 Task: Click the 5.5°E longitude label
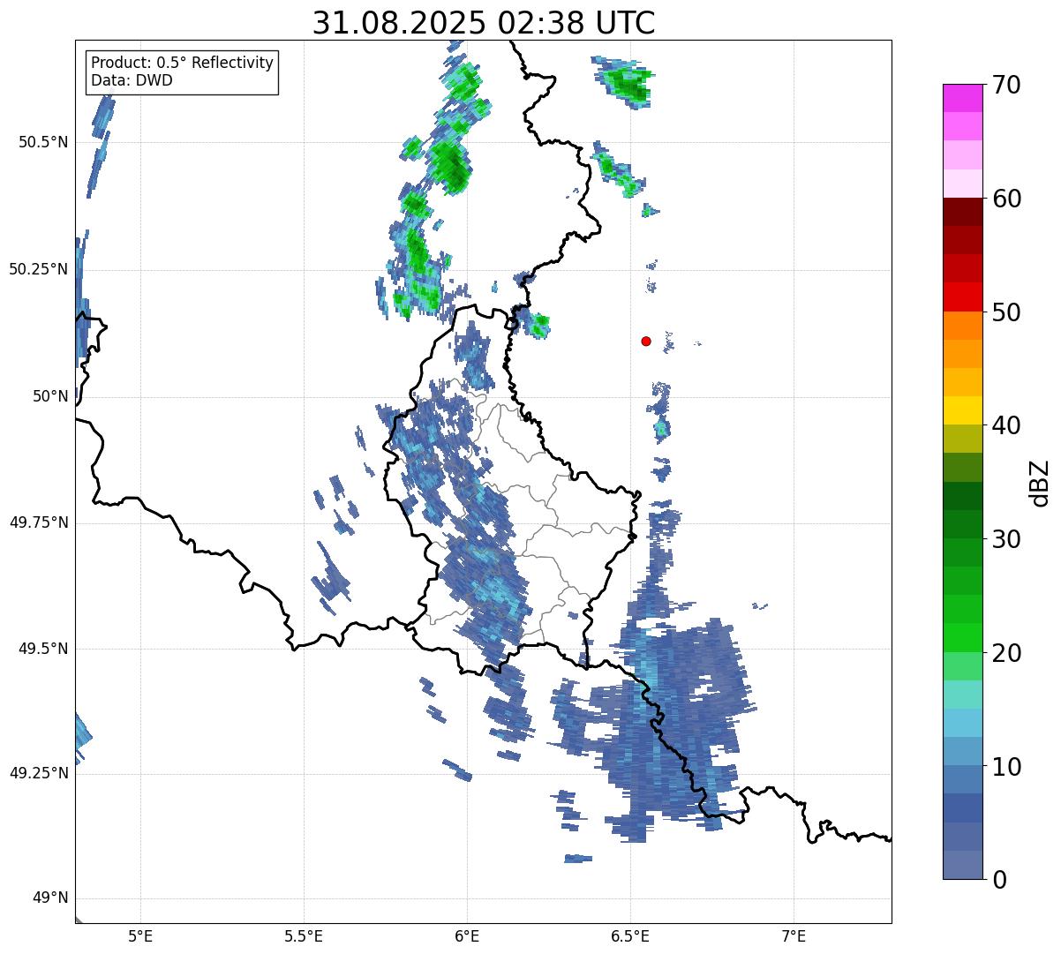(304, 936)
